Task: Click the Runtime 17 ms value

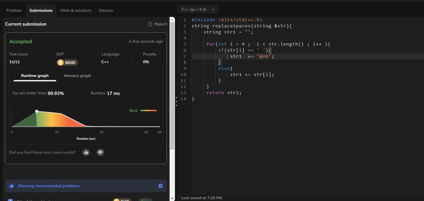Action: click(113, 93)
